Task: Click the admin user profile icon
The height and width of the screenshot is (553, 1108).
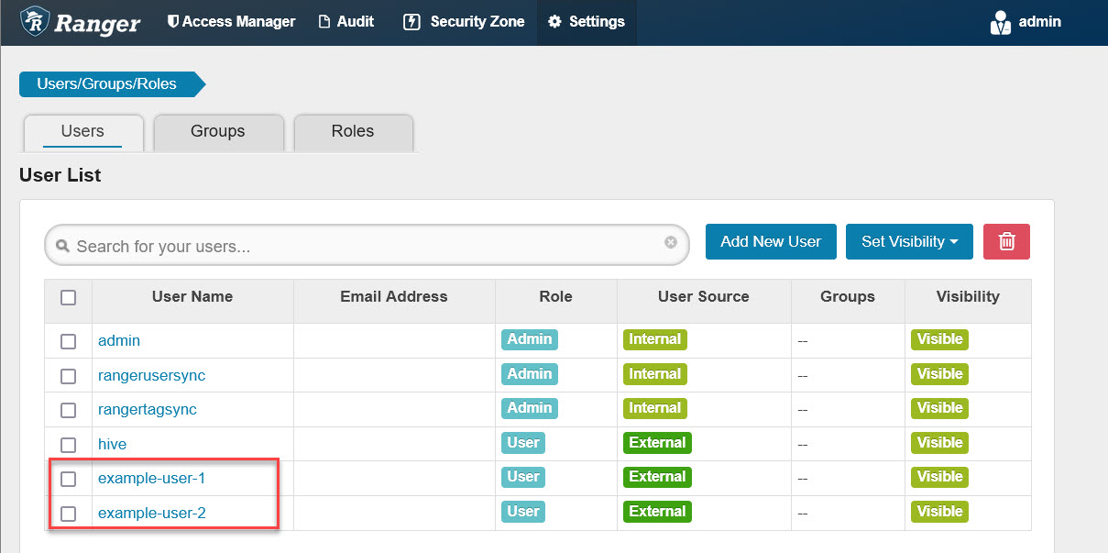Action: click(1001, 22)
